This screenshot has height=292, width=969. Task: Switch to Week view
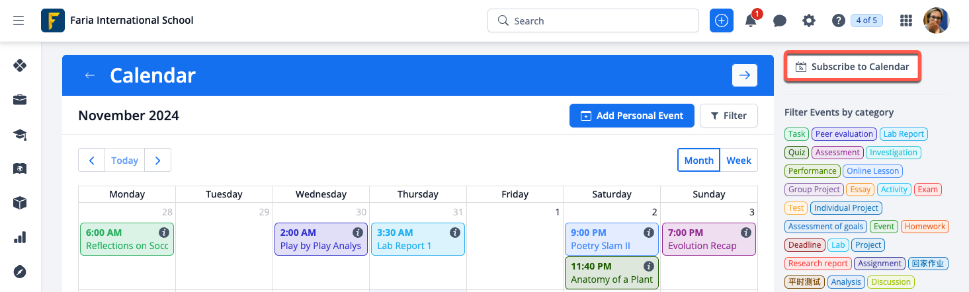(739, 161)
